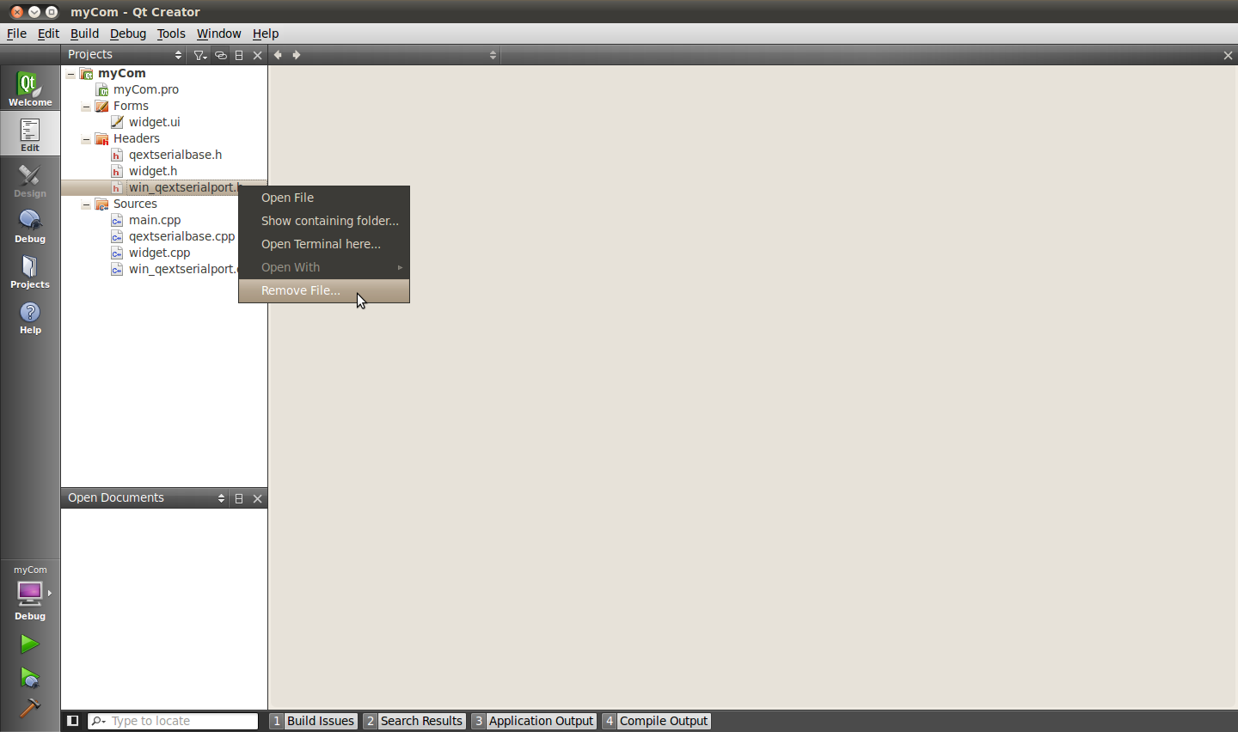1238x732 pixels.
Task: Split the Open Documents panel
Action: click(x=239, y=498)
